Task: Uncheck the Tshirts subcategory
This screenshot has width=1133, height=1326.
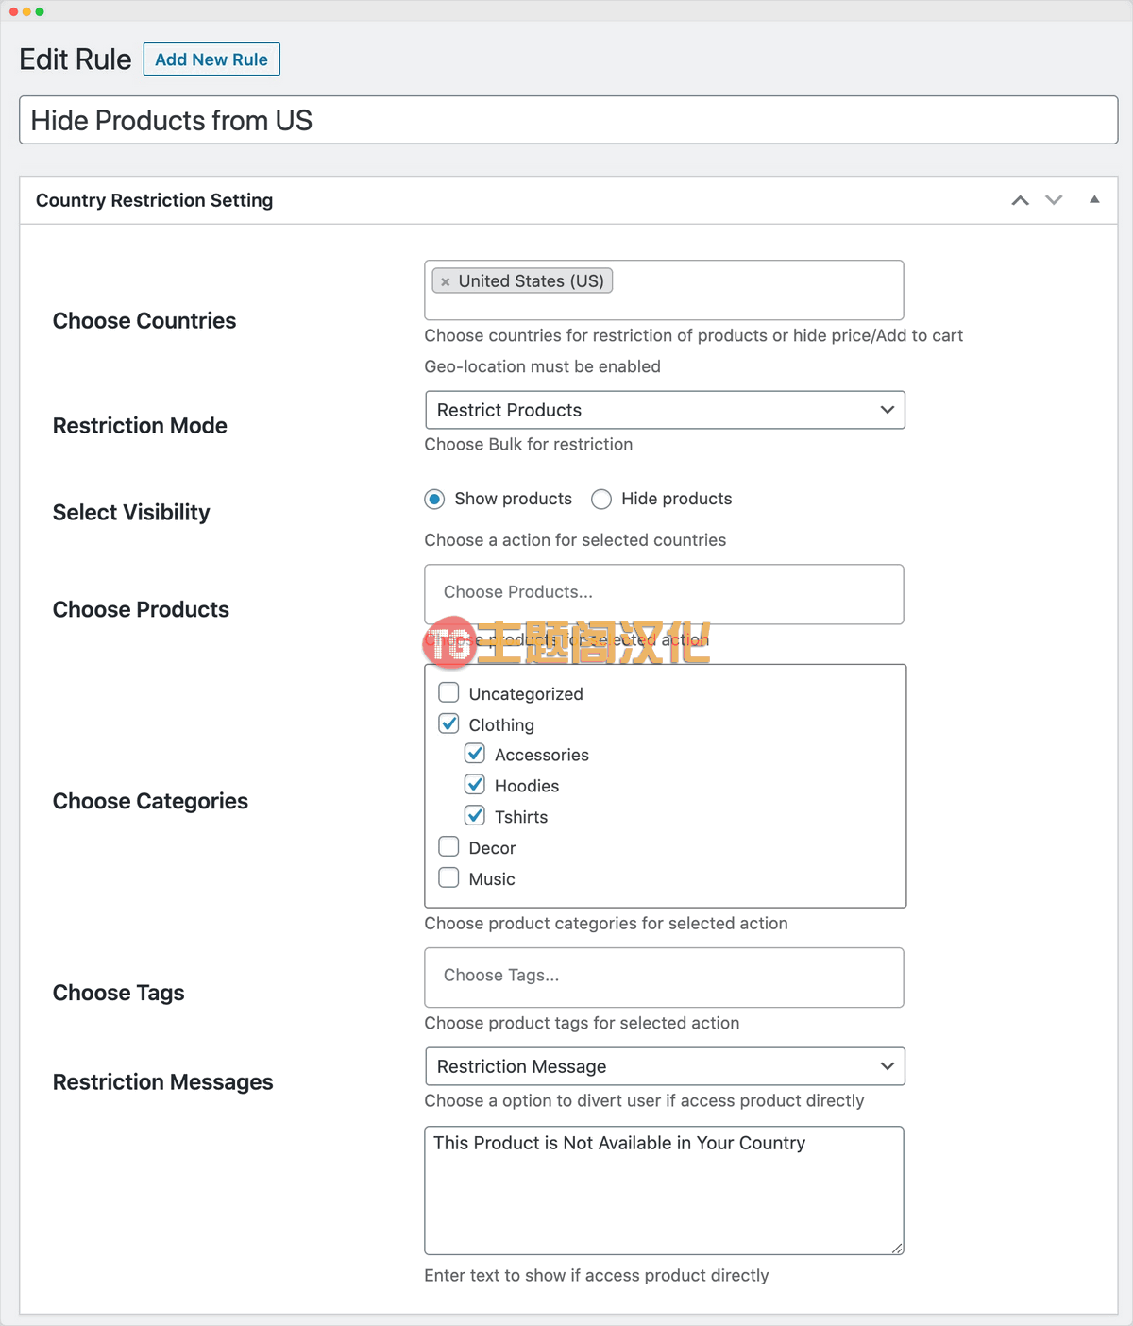Action: pyautogui.click(x=475, y=815)
